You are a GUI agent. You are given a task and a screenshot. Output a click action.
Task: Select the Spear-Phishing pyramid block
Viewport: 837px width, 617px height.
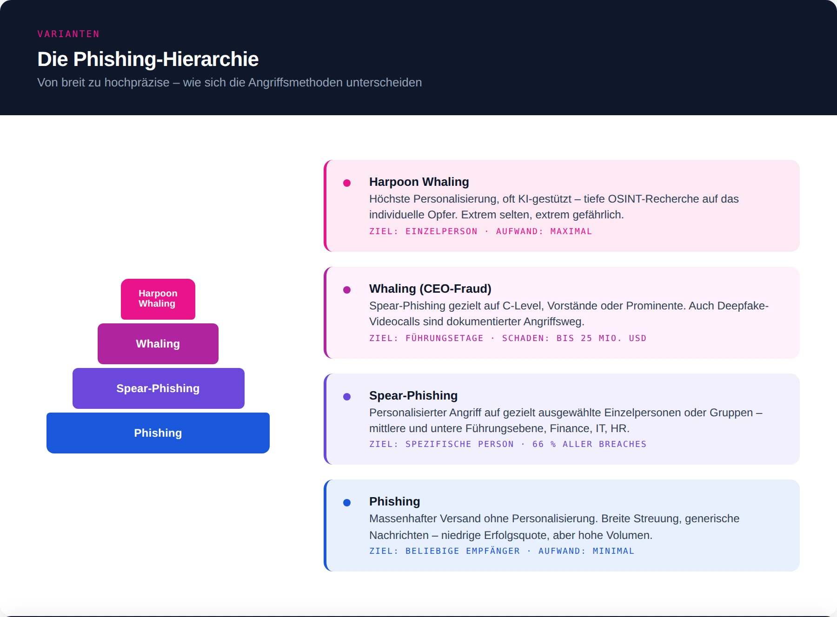tap(158, 388)
